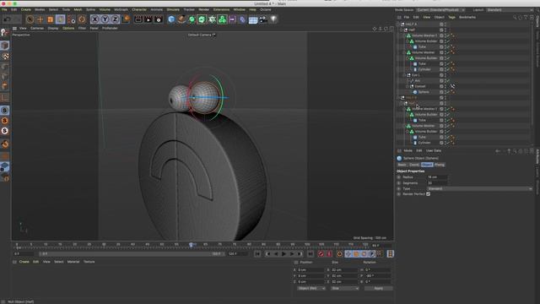Open viewport Display menu

[53, 28]
